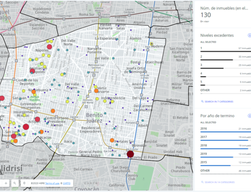The width and height of the screenshot is (251, 192).
Task: Click the Del Valle Centro map label
Action: coord(72,86)
